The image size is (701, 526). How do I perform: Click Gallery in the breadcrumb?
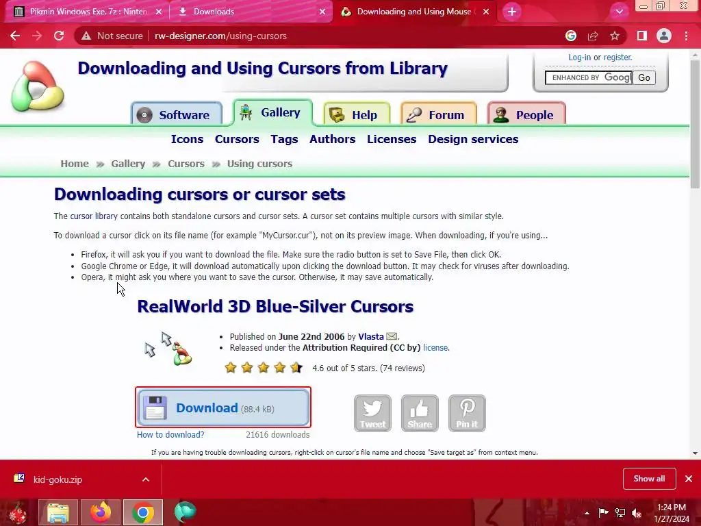[x=128, y=164]
